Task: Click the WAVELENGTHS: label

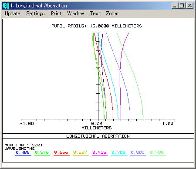Action: [x=20, y=149]
